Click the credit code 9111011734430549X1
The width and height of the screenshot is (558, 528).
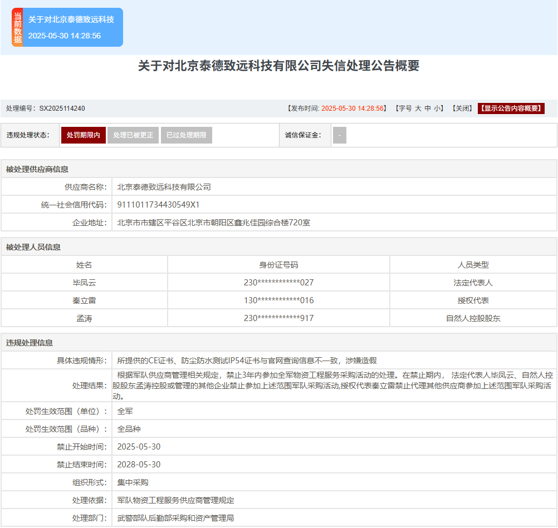(x=158, y=205)
